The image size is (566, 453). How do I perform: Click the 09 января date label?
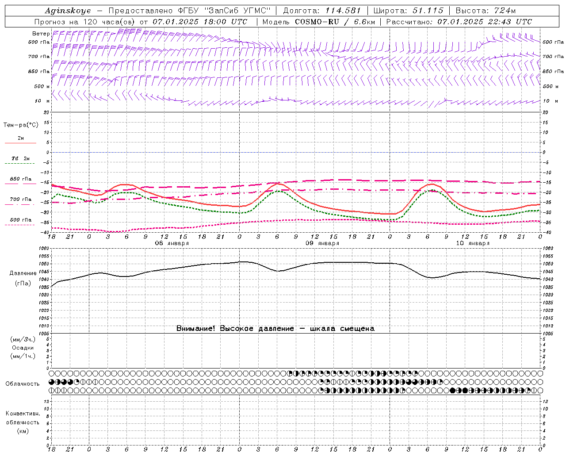(x=322, y=243)
